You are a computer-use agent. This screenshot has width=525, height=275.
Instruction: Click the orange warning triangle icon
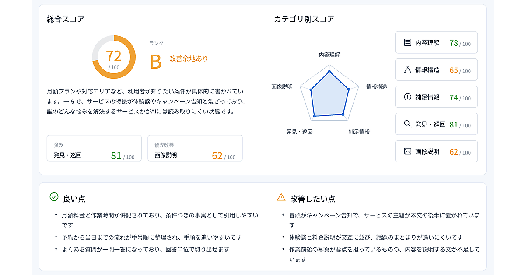pyautogui.click(x=281, y=197)
